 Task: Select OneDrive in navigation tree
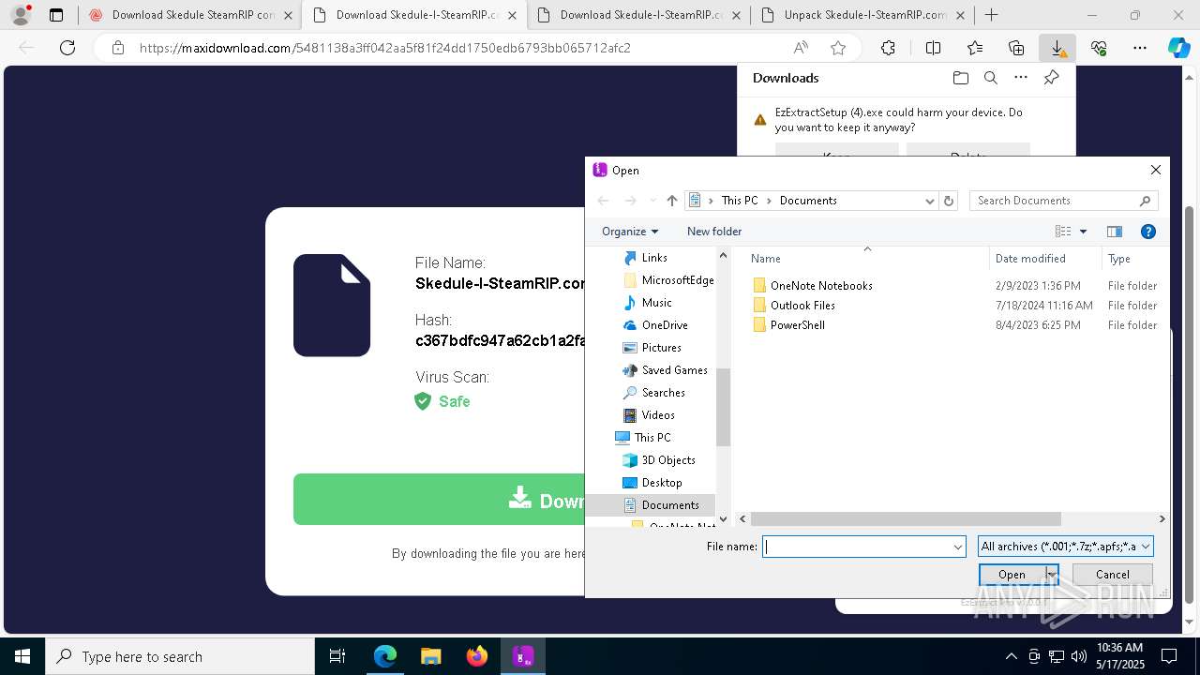tap(665, 325)
